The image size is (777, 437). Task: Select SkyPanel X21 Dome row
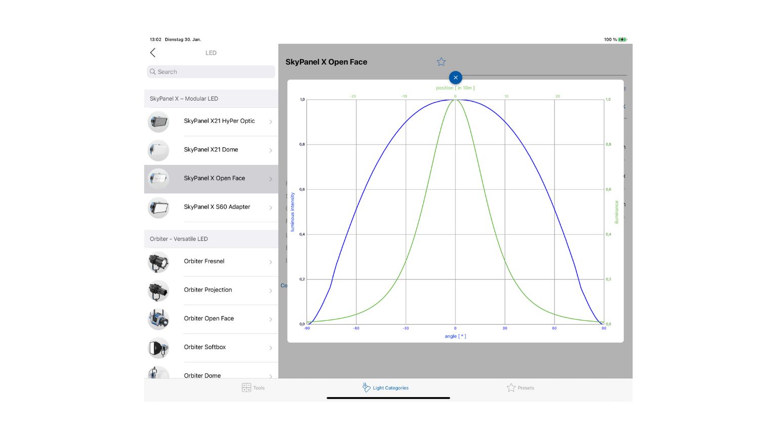pos(211,150)
